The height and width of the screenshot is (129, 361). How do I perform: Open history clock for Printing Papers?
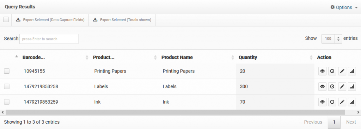pyautogui.click(x=332, y=71)
